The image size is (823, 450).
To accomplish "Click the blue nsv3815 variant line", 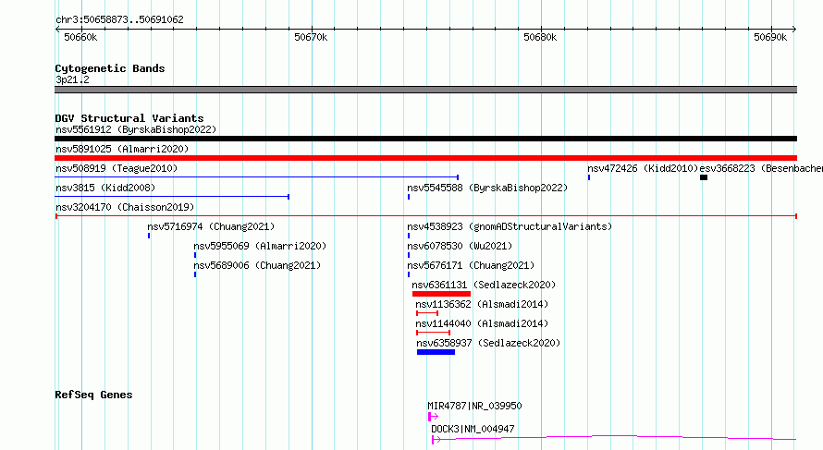I will (172, 197).
